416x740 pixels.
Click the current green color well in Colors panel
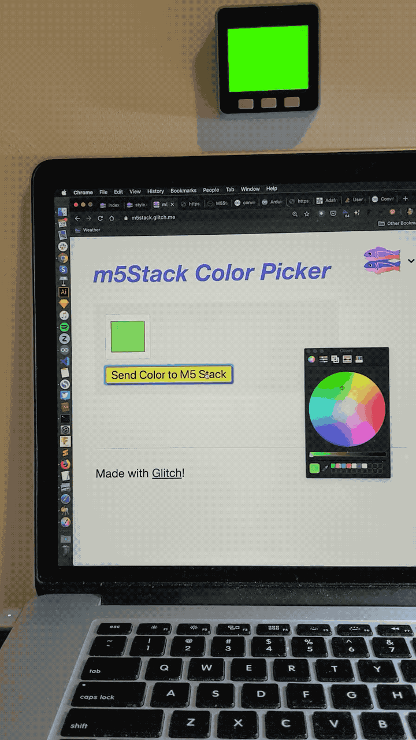click(x=314, y=468)
